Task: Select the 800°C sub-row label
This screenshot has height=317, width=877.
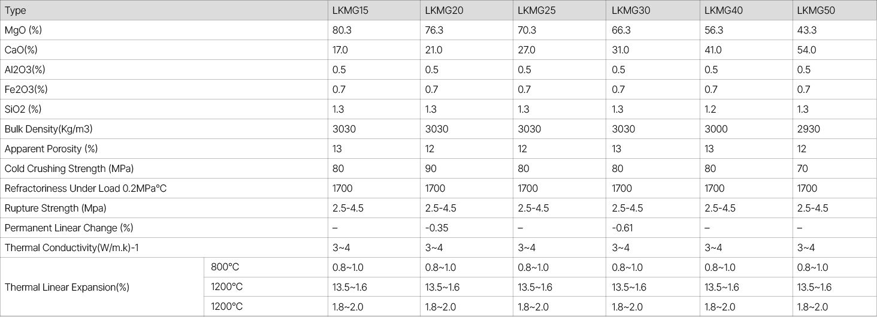Action: click(225, 267)
